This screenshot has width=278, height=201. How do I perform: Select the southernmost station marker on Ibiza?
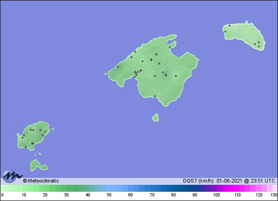(25, 147)
